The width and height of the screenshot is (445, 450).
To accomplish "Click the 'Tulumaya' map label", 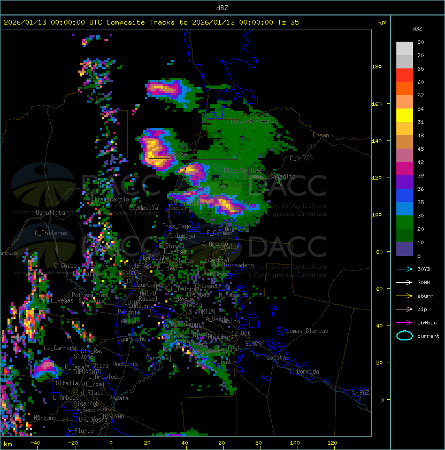I will pos(182,236).
